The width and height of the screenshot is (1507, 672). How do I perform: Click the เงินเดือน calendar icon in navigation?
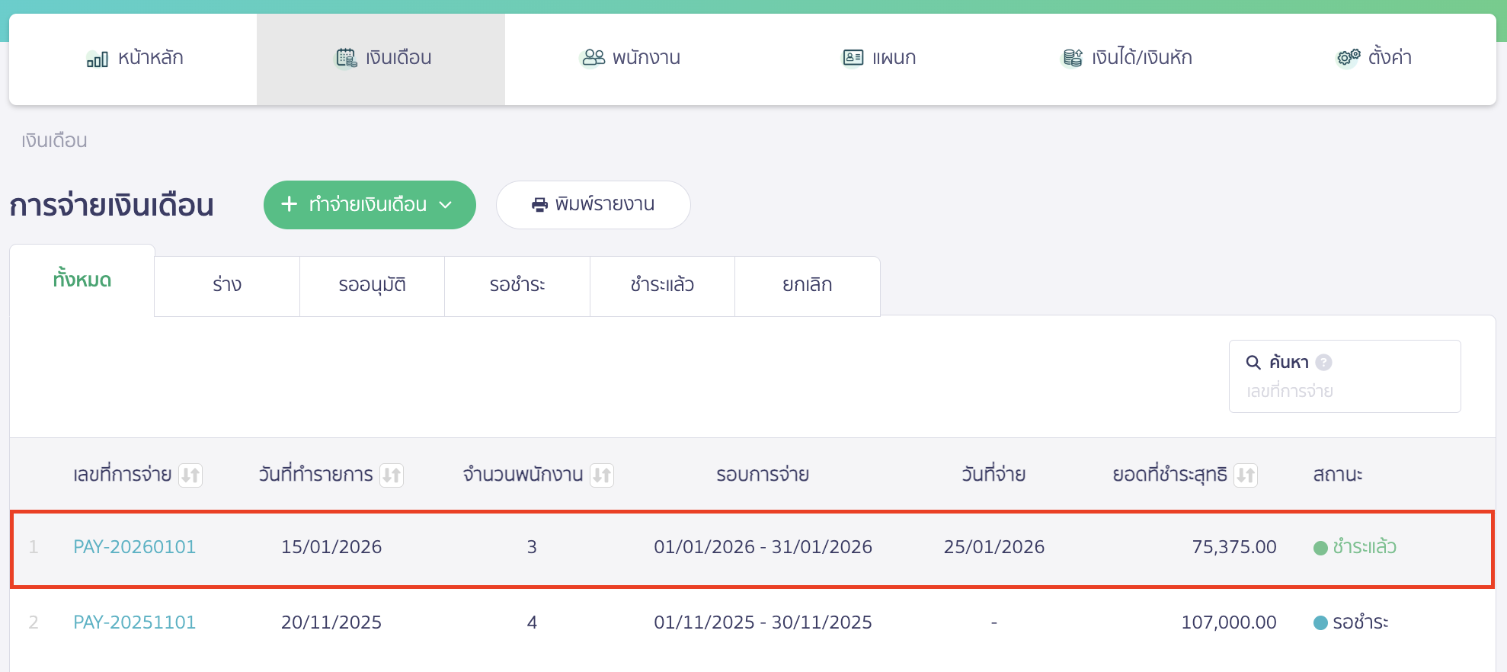click(x=347, y=58)
